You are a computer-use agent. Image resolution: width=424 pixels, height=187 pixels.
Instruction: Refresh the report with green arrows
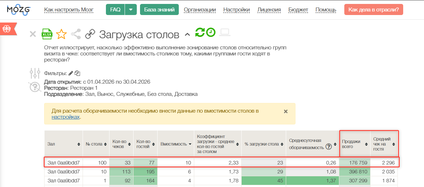(x=200, y=32)
